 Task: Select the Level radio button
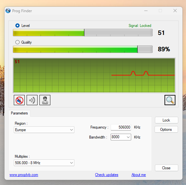[x=17, y=26]
